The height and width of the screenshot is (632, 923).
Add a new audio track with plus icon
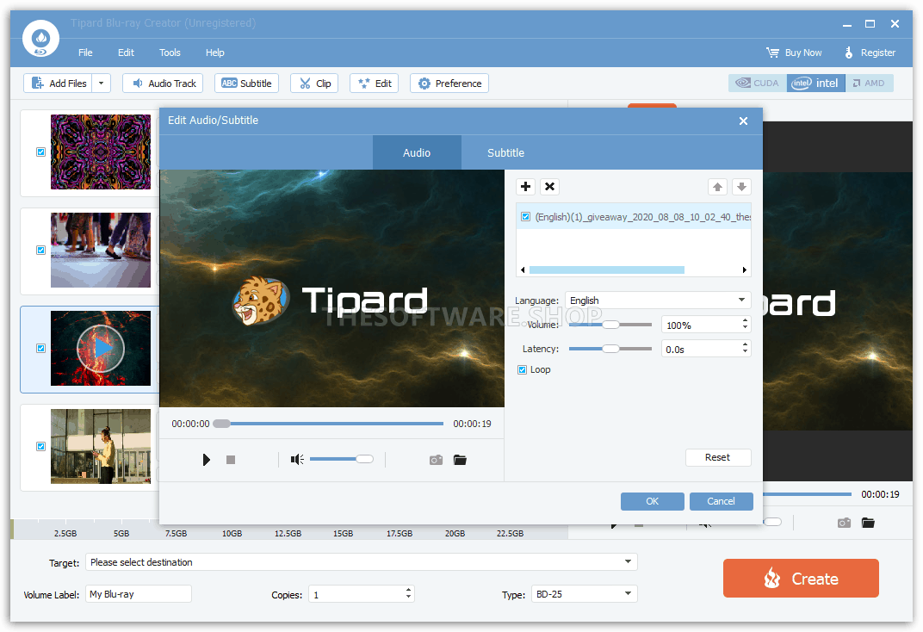point(526,187)
